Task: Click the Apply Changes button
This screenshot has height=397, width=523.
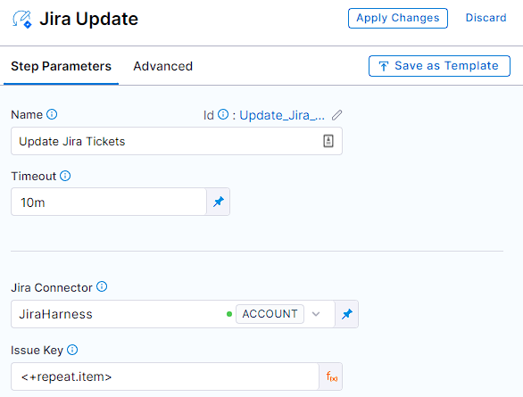Action: (x=398, y=18)
